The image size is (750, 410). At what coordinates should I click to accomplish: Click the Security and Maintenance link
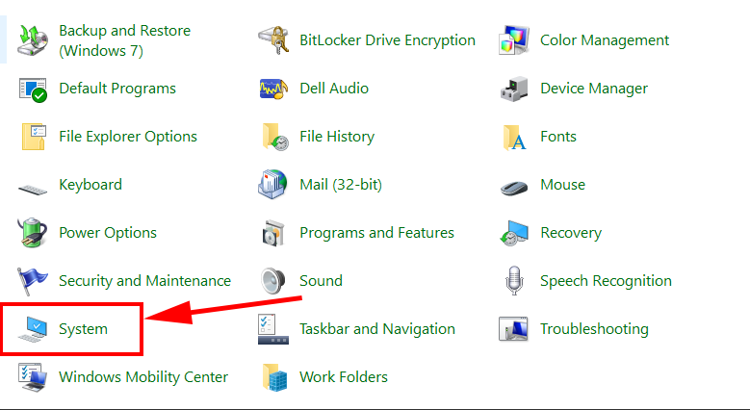click(x=144, y=281)
